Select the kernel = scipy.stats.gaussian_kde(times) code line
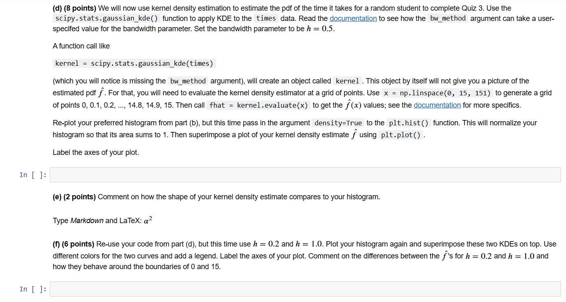Screen dimensions: 566x302 133,63
